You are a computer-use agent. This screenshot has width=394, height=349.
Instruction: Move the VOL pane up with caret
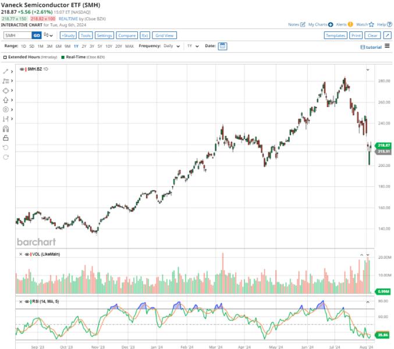(x=361, y=255)
